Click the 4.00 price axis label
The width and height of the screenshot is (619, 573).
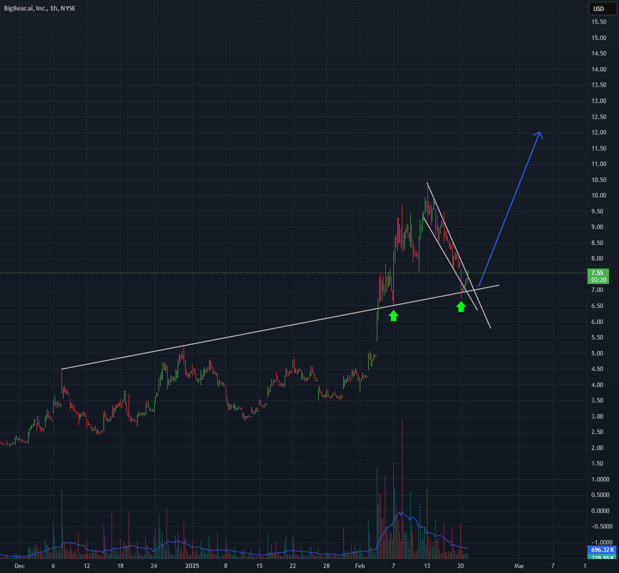pos(597,385)
